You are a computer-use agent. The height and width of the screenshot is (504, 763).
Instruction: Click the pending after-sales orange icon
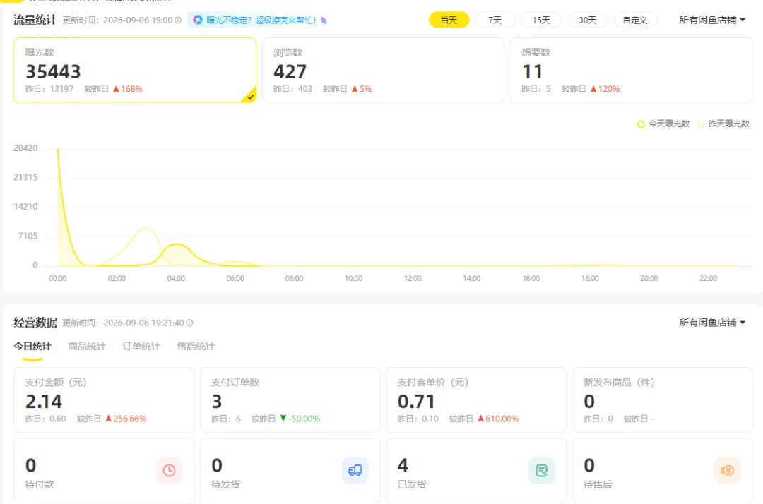728,470
